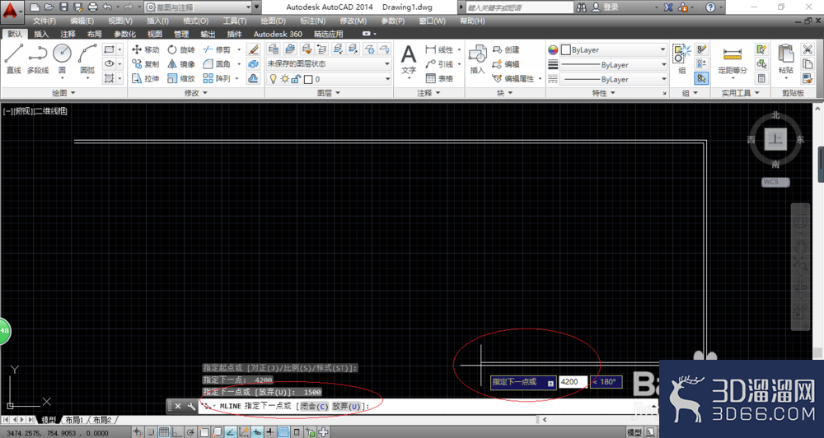Click the 闭合(C) command option

pyautogui.click(x=314, y=406)
